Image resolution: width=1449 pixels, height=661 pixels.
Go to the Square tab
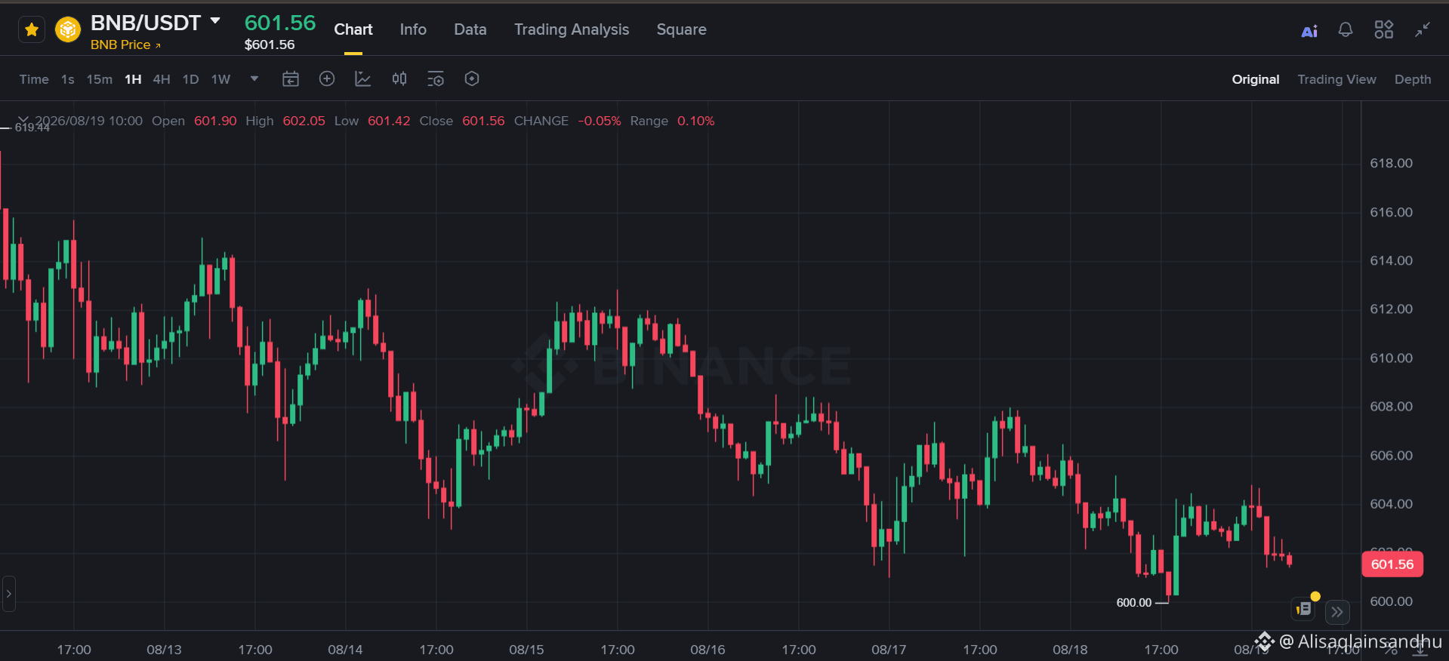(681, 29)
